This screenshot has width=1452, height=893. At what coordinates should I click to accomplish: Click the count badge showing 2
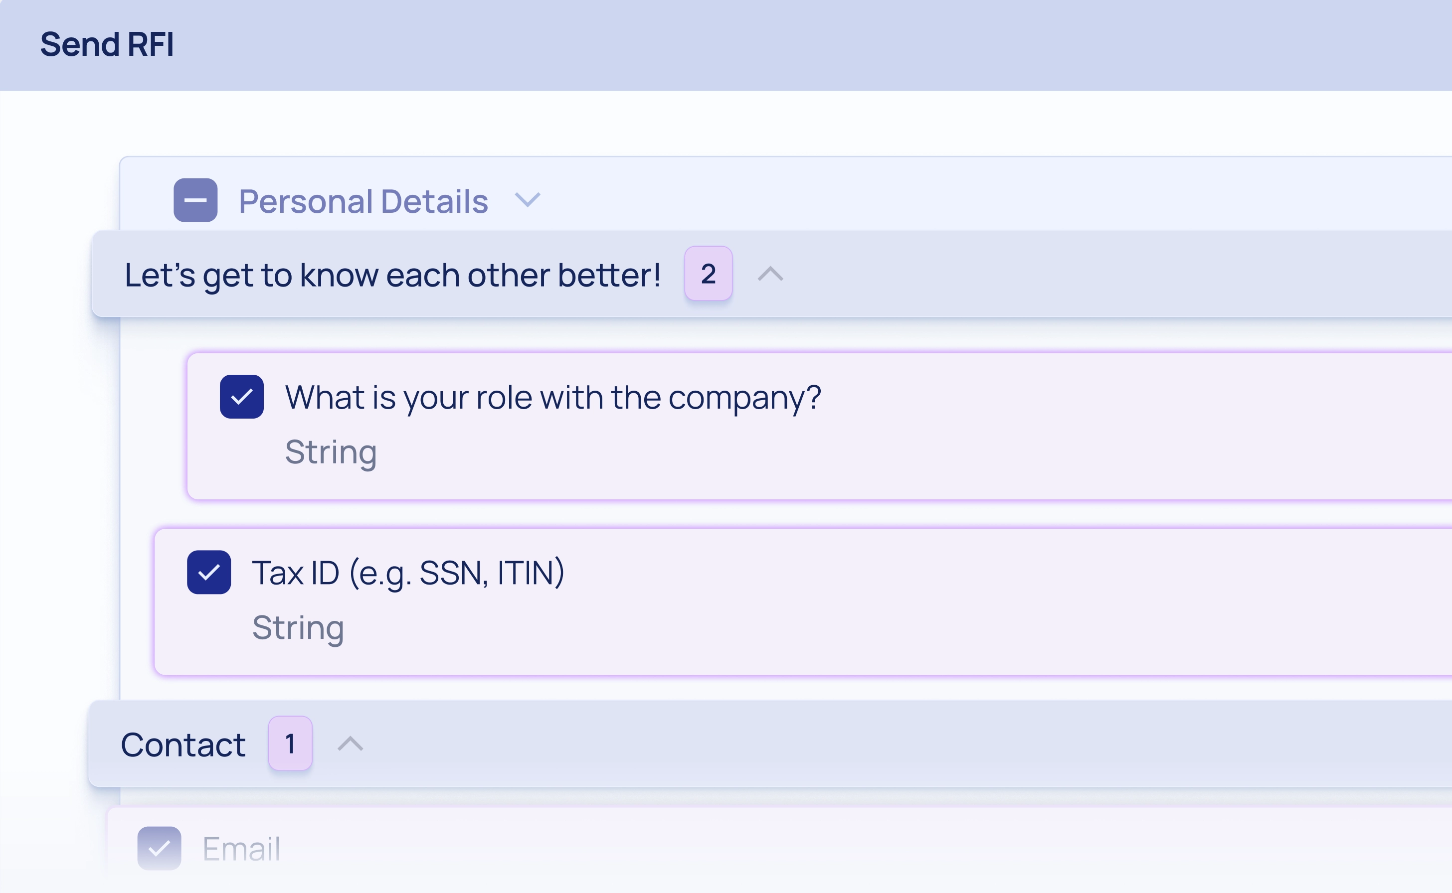(708, 274)
